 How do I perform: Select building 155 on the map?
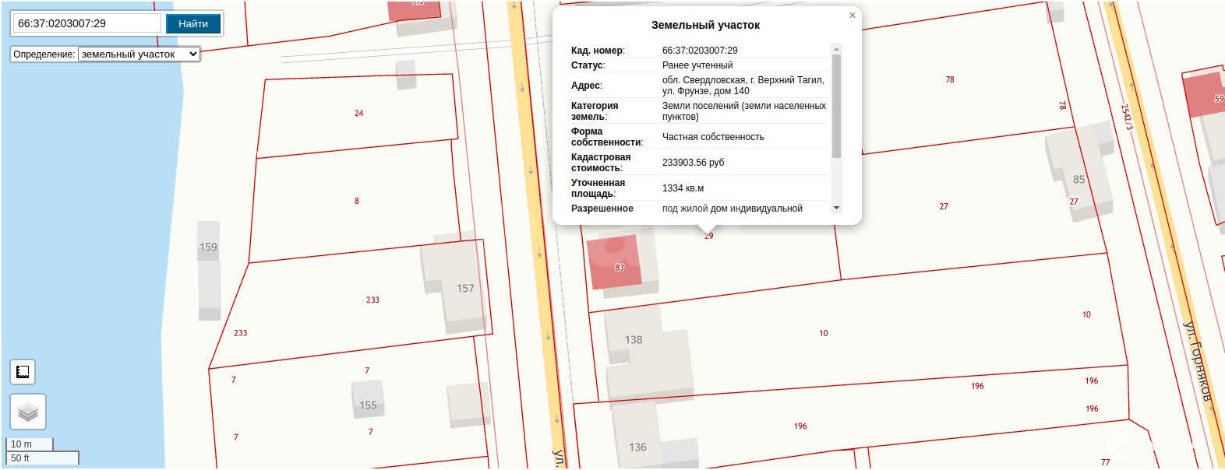(x=368, y=405)
